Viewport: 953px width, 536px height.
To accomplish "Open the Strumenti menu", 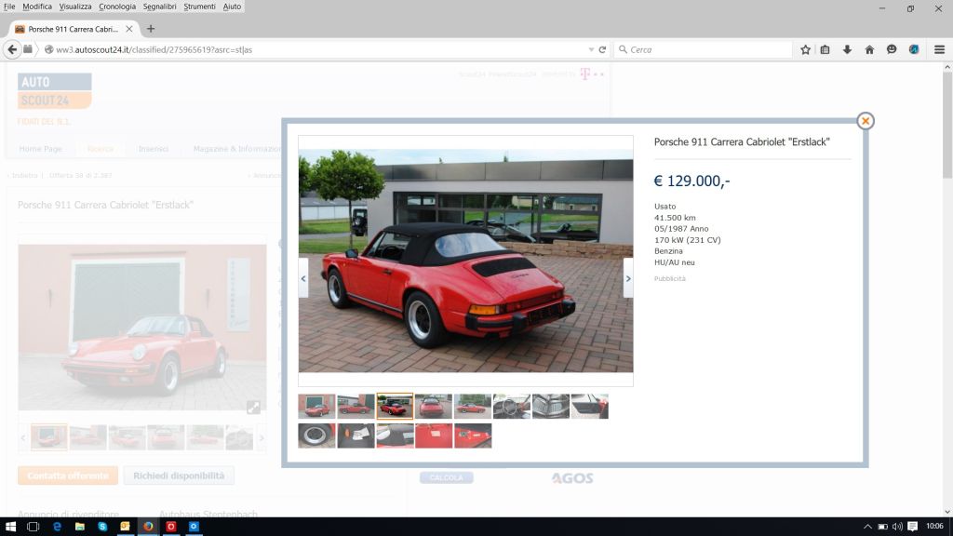I will coord(199,7).
